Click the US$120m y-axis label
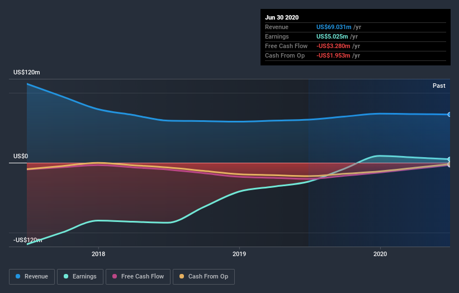The height and width of the screenshot is (293, 459). click(x=27, y=72)
